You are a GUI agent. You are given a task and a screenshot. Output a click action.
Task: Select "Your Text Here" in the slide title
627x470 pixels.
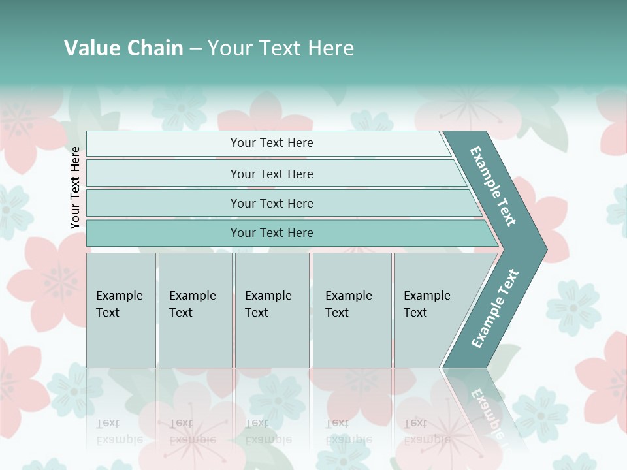click(281, 48)
